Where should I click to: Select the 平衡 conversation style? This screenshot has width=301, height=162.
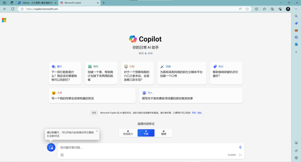pos(146,133)
